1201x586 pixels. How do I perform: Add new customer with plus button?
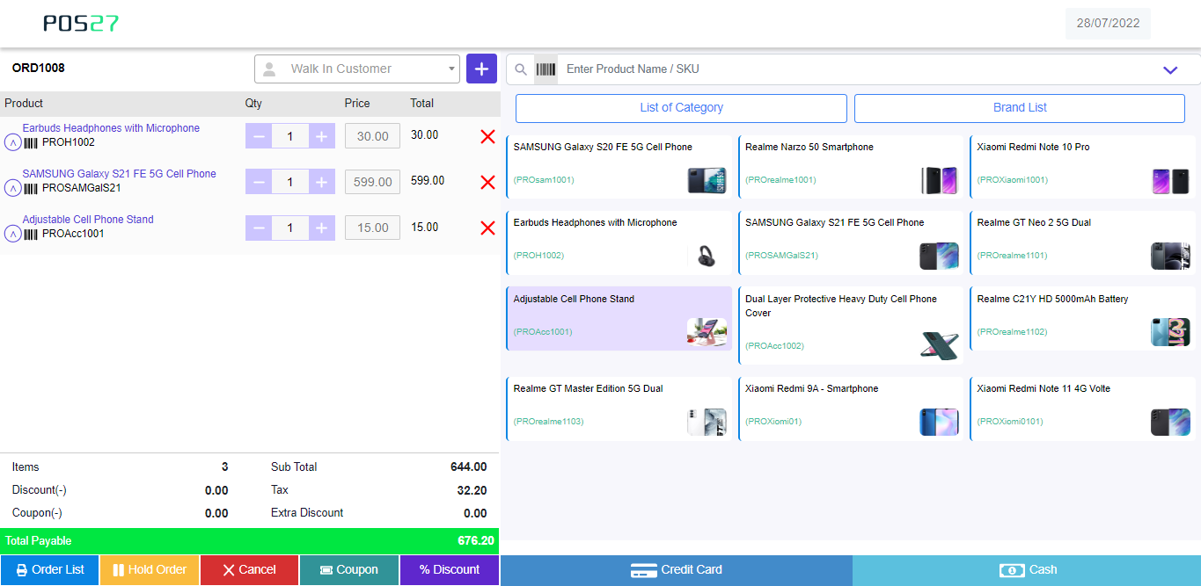pyautogui.click(x=481, y=69)
